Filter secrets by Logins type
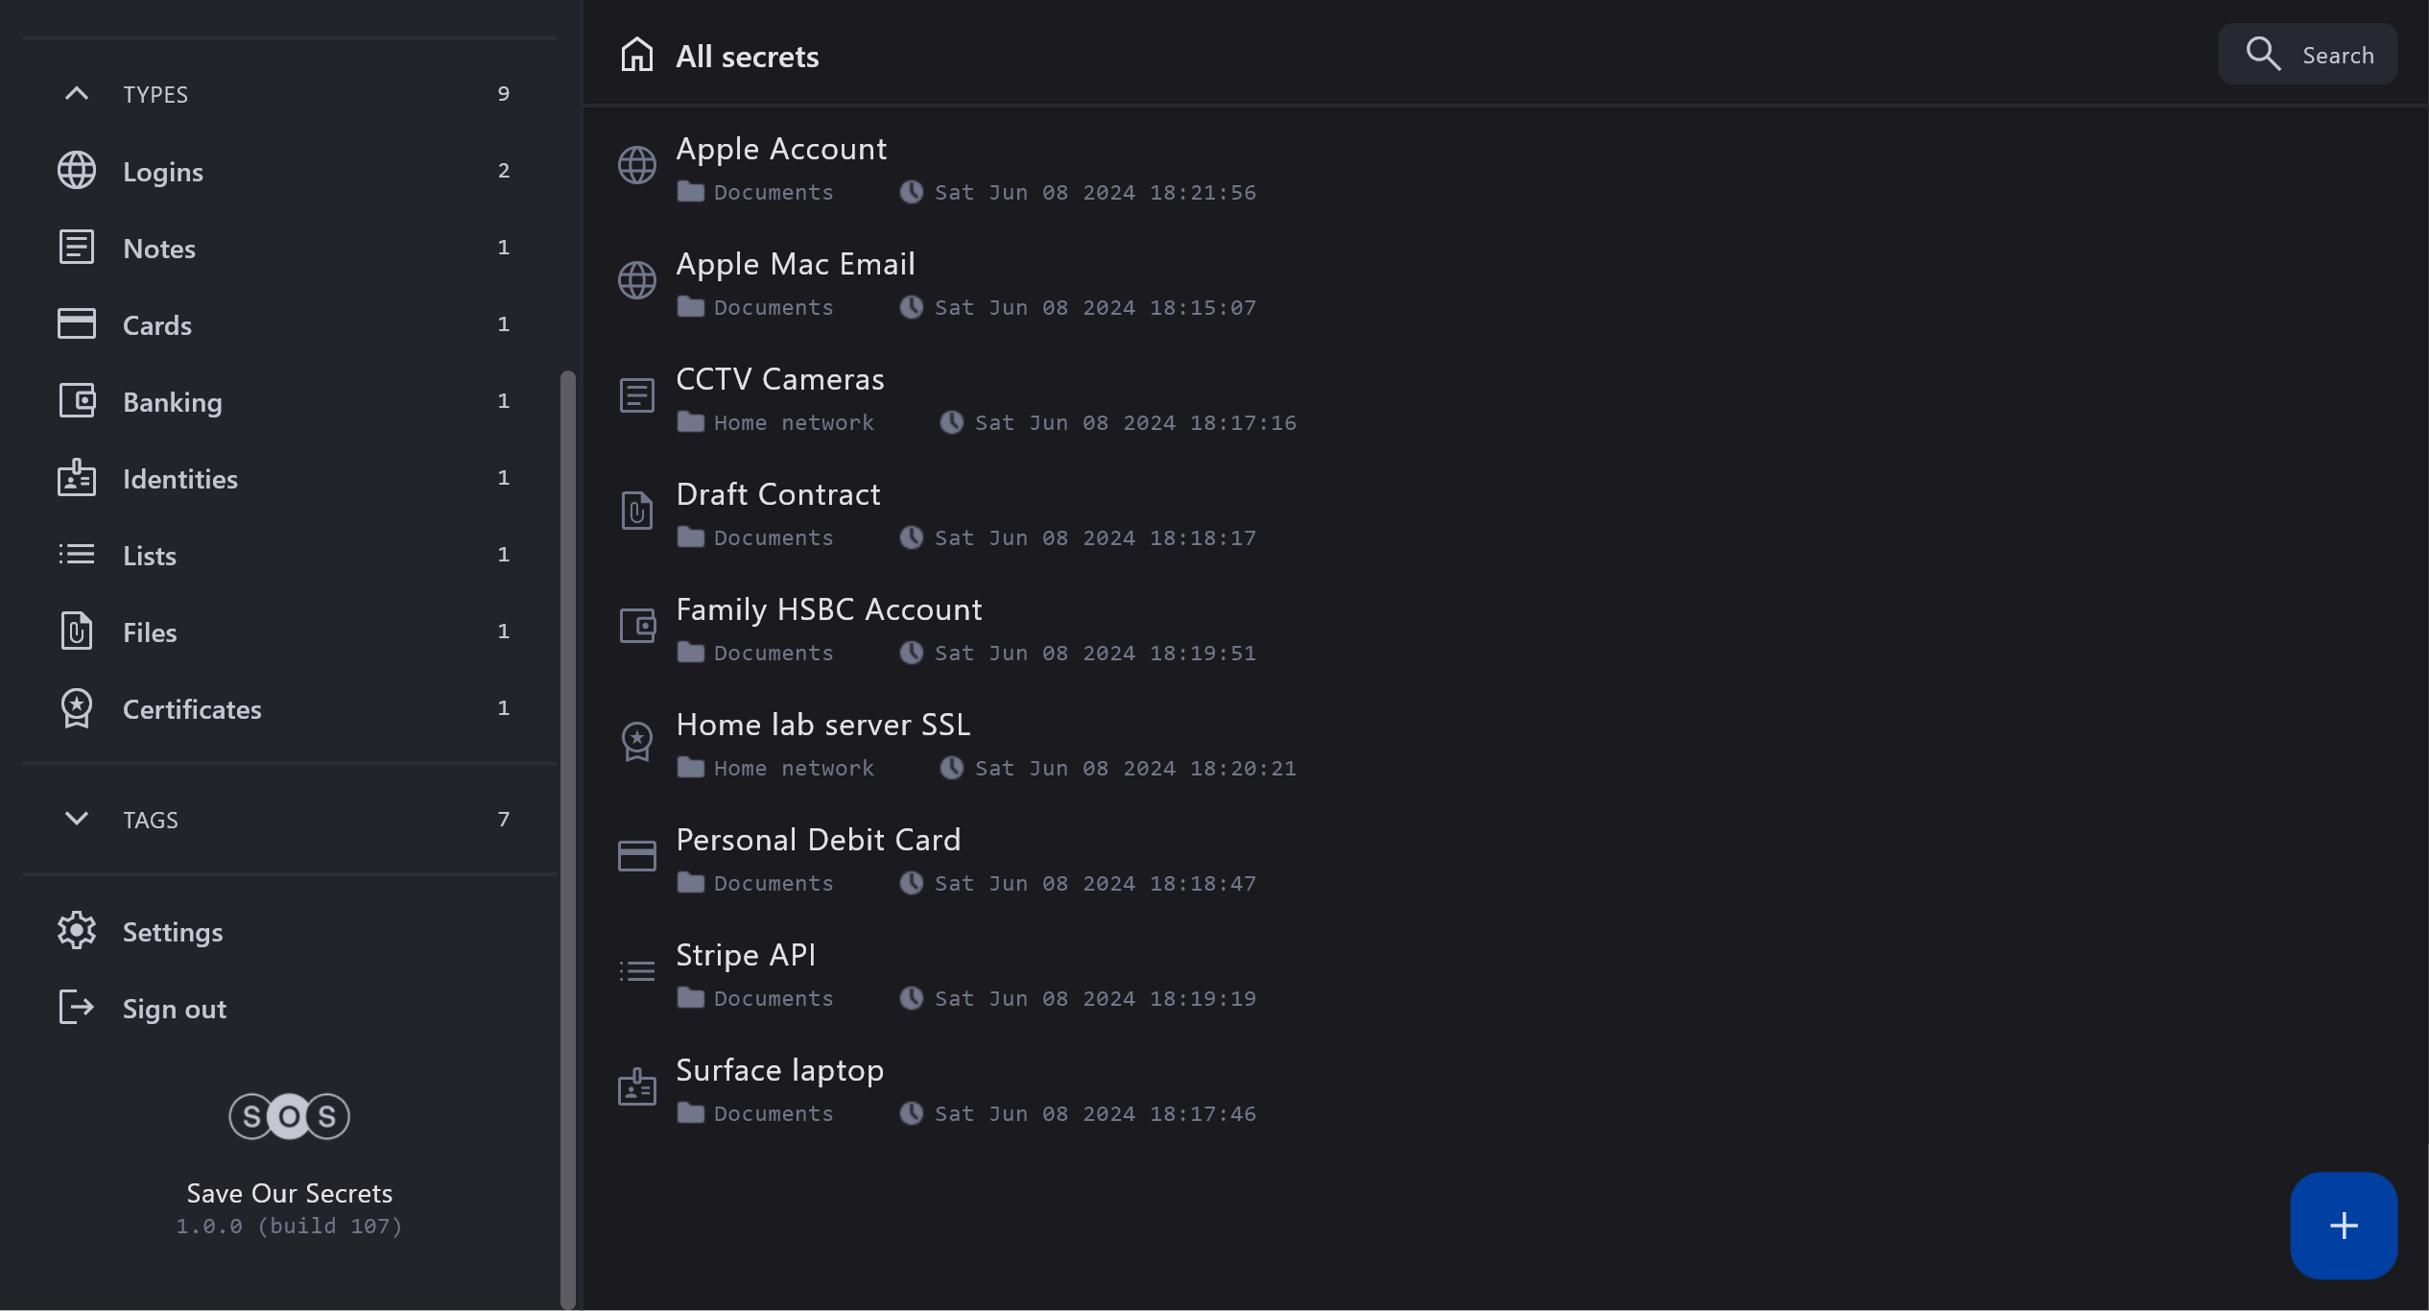 coord(163,172)
